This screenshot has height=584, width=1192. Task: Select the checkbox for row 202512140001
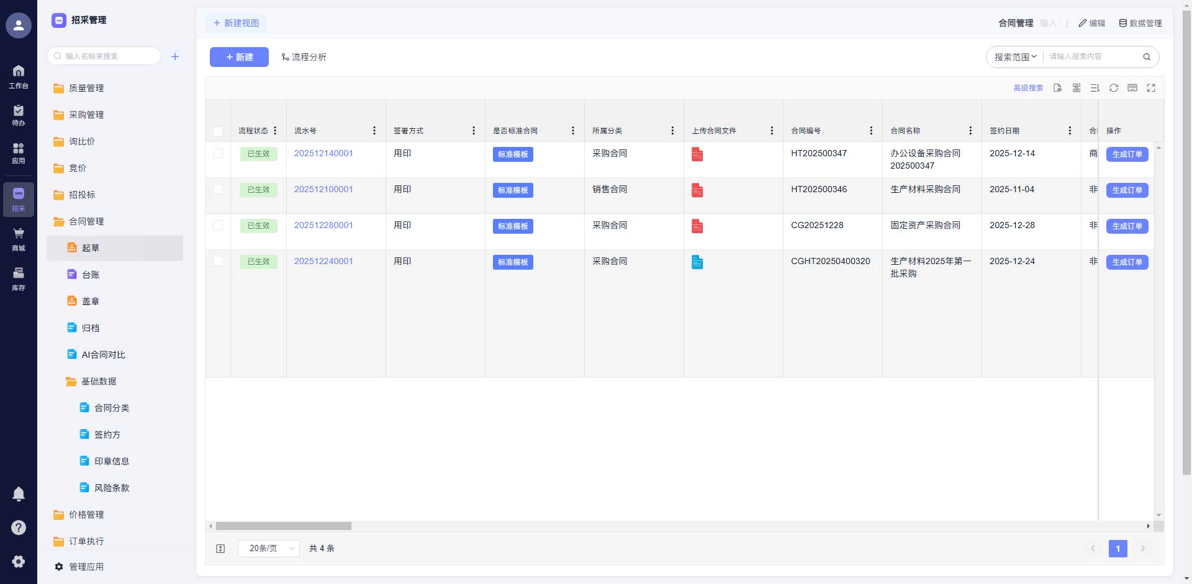click(218, 153)
